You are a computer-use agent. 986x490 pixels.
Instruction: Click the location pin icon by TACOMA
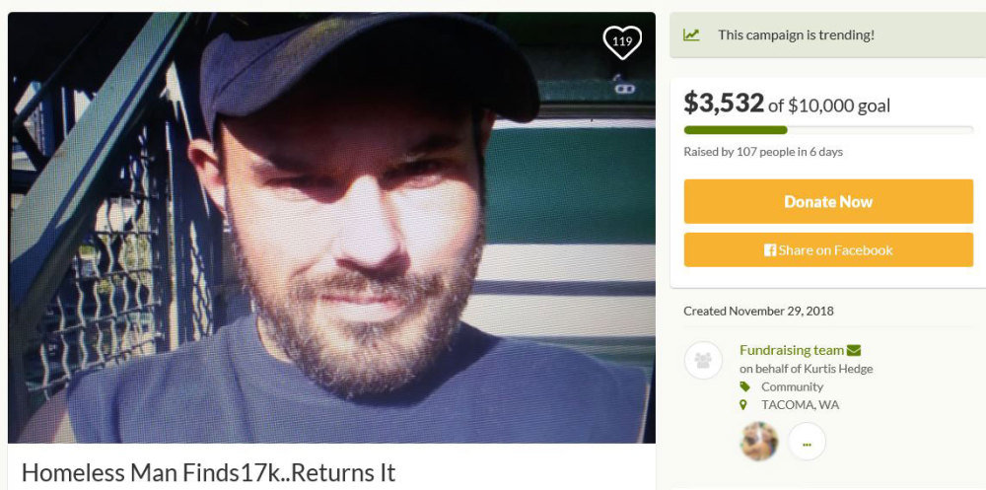[745, 404]
